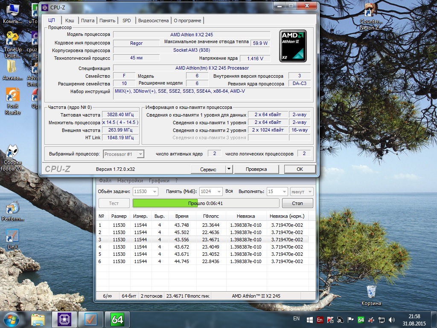Image resolution: width=437 pixels, height=328 pixels.
Task: Click the AMD Athlon II X2 logo
Action: click(x=293, y=46)
